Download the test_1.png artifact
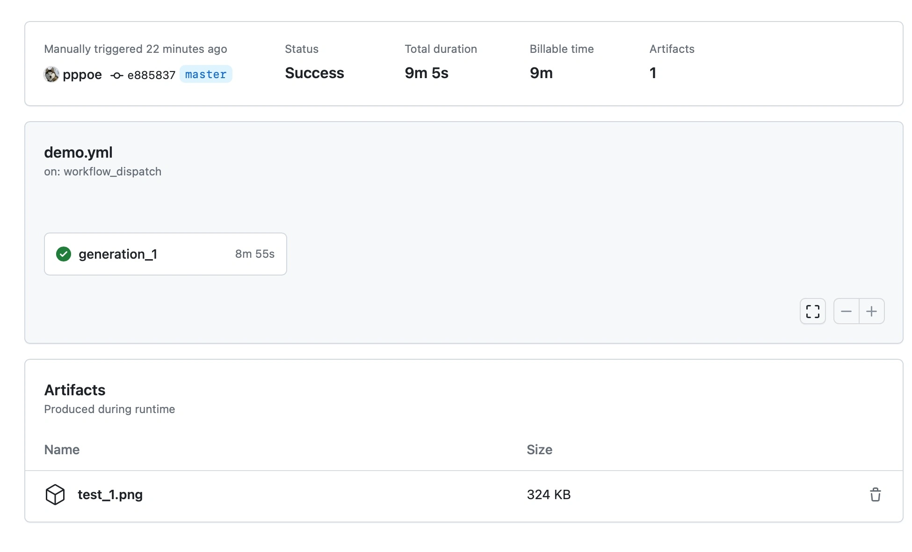The height and width of the screenshot is (552, 912). 110,494
